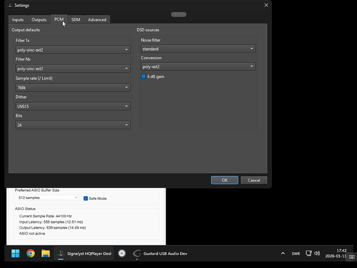Switch to the SDM tab
357x268 pixels.
click(x=76, y=20)
